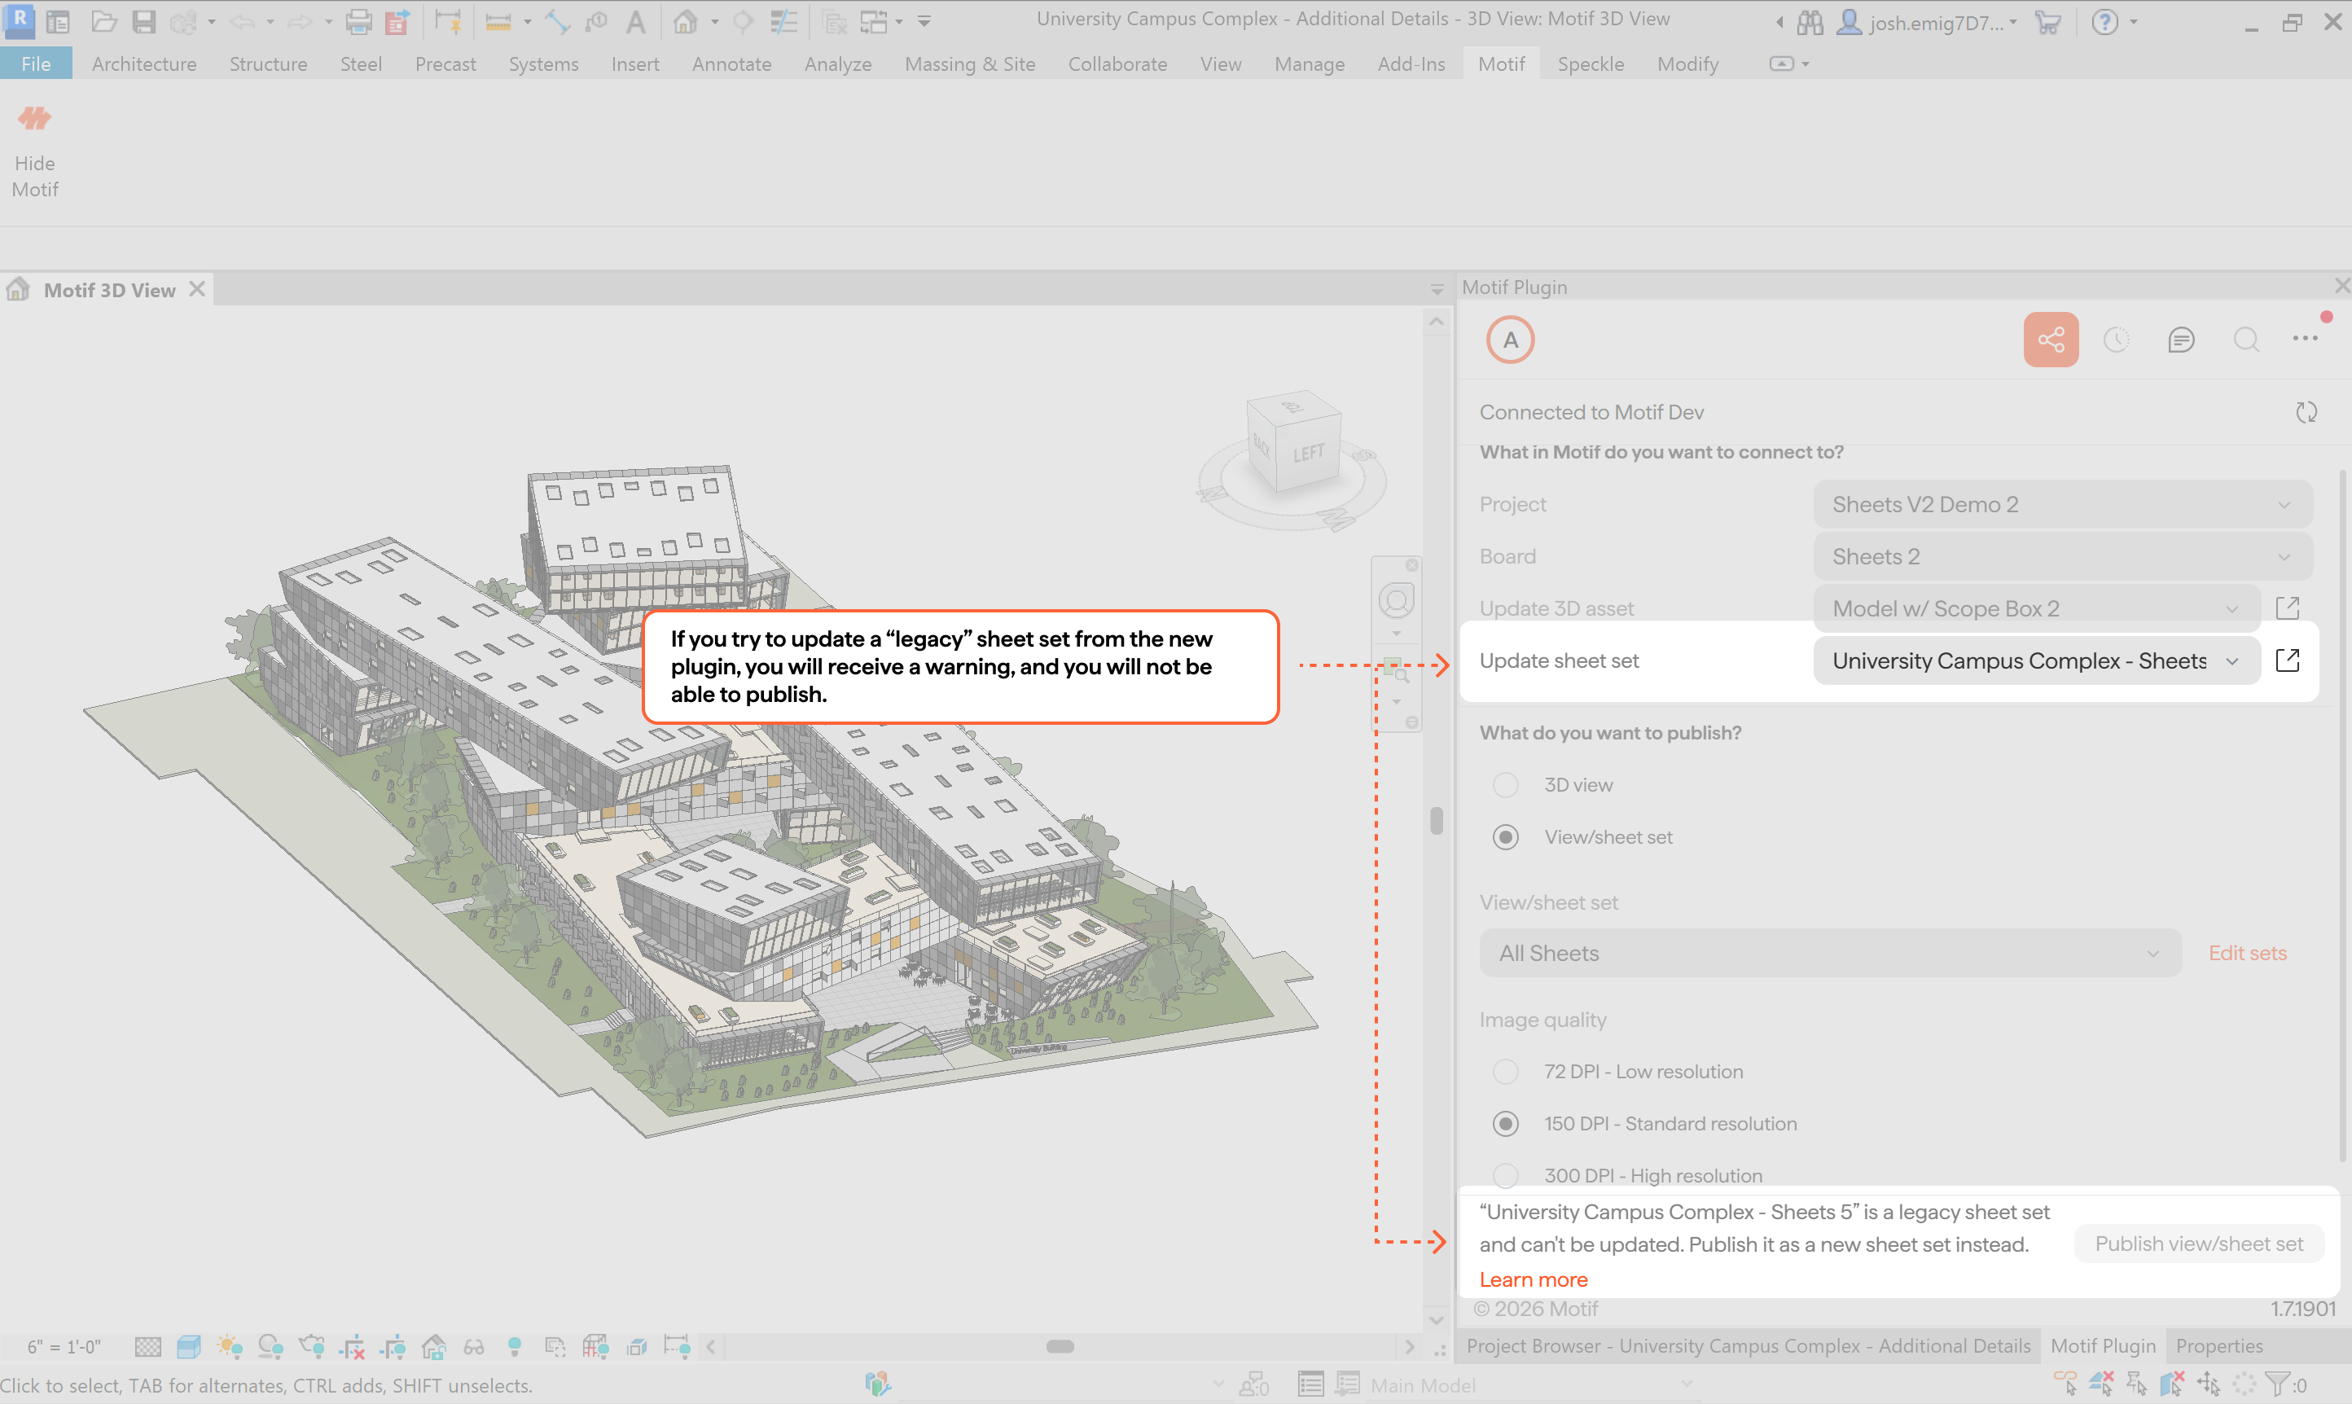This screenshot has height=1404, width=2352.
Task: Click the Visual Style cube icon
Action: [x=188, y=1345]
